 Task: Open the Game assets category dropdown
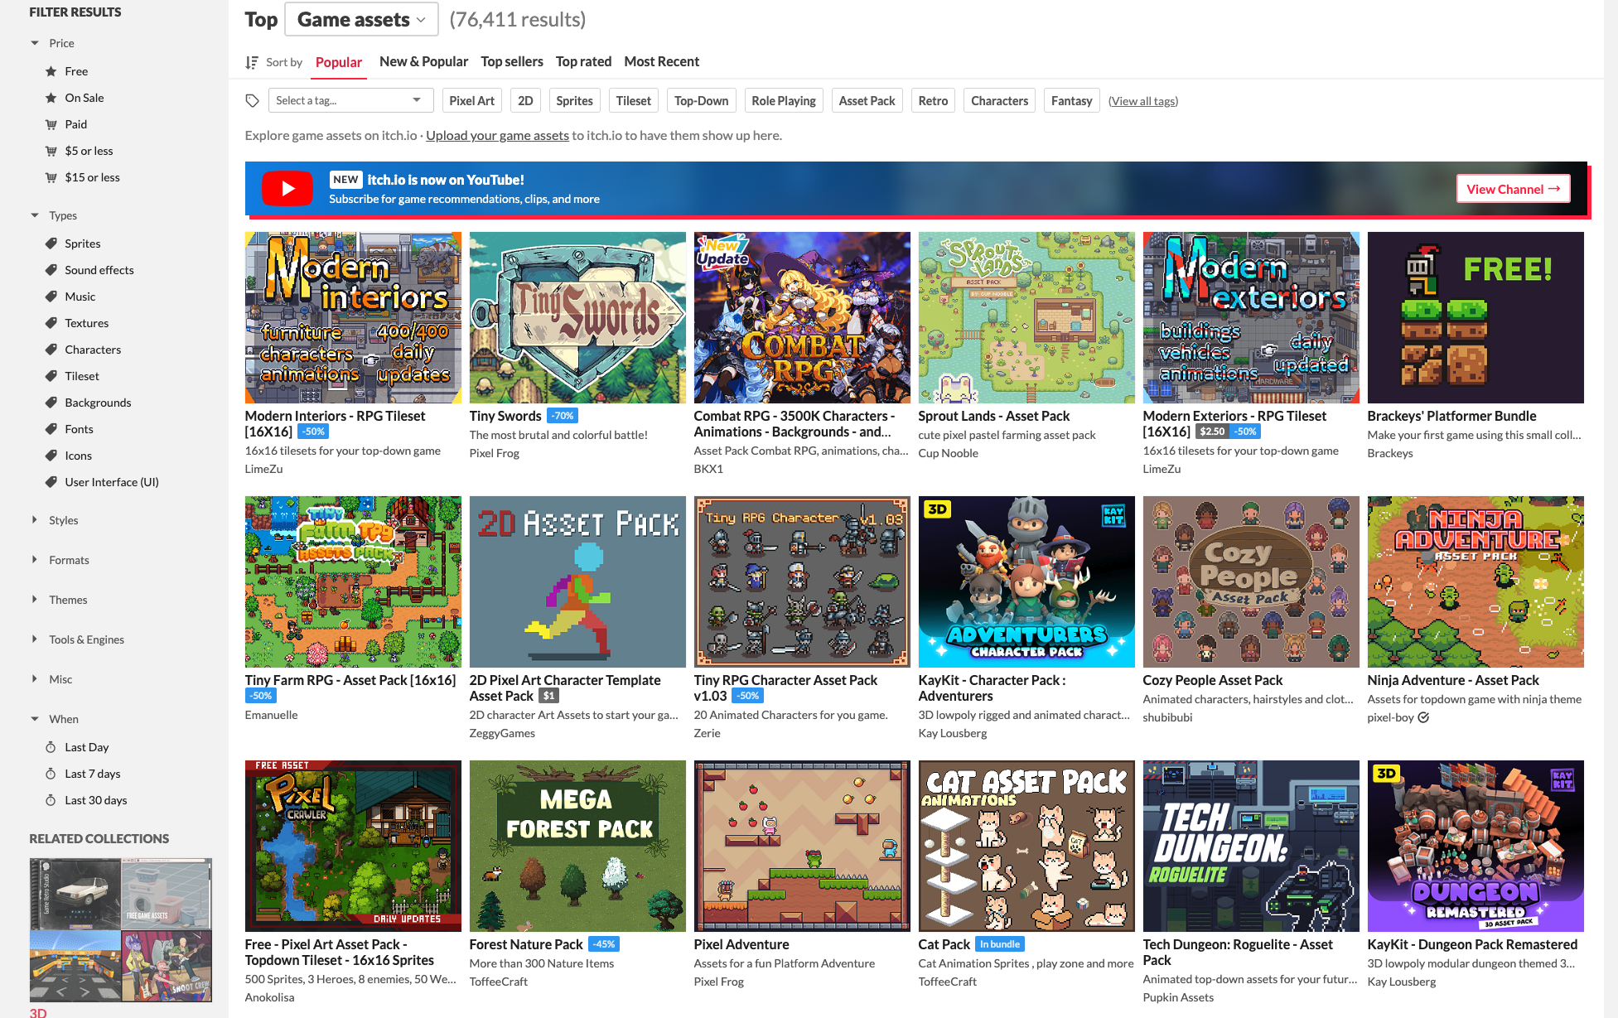pos(361,20)
